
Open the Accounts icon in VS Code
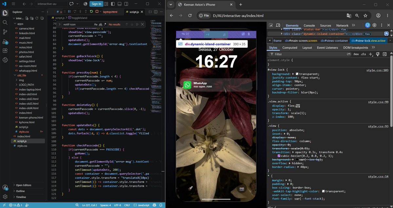coord(5,187)
